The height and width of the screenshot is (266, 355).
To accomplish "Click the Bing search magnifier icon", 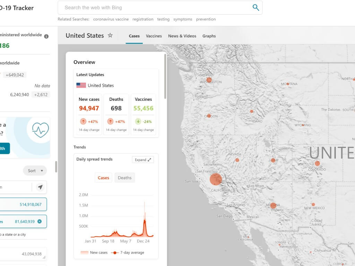I will (256, 8).
